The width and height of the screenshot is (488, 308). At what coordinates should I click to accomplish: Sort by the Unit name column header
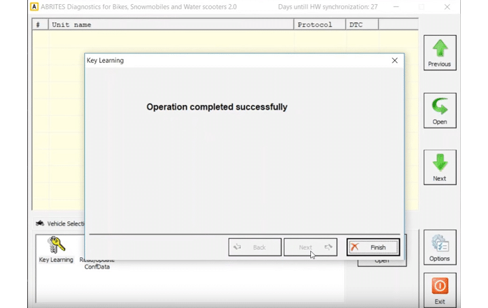[x=170, y=24]
